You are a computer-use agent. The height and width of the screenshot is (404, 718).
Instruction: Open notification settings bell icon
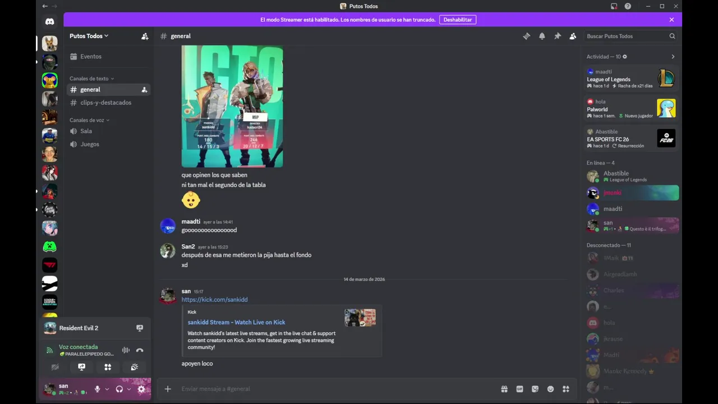pyautogui.click(x=542, y=36)
